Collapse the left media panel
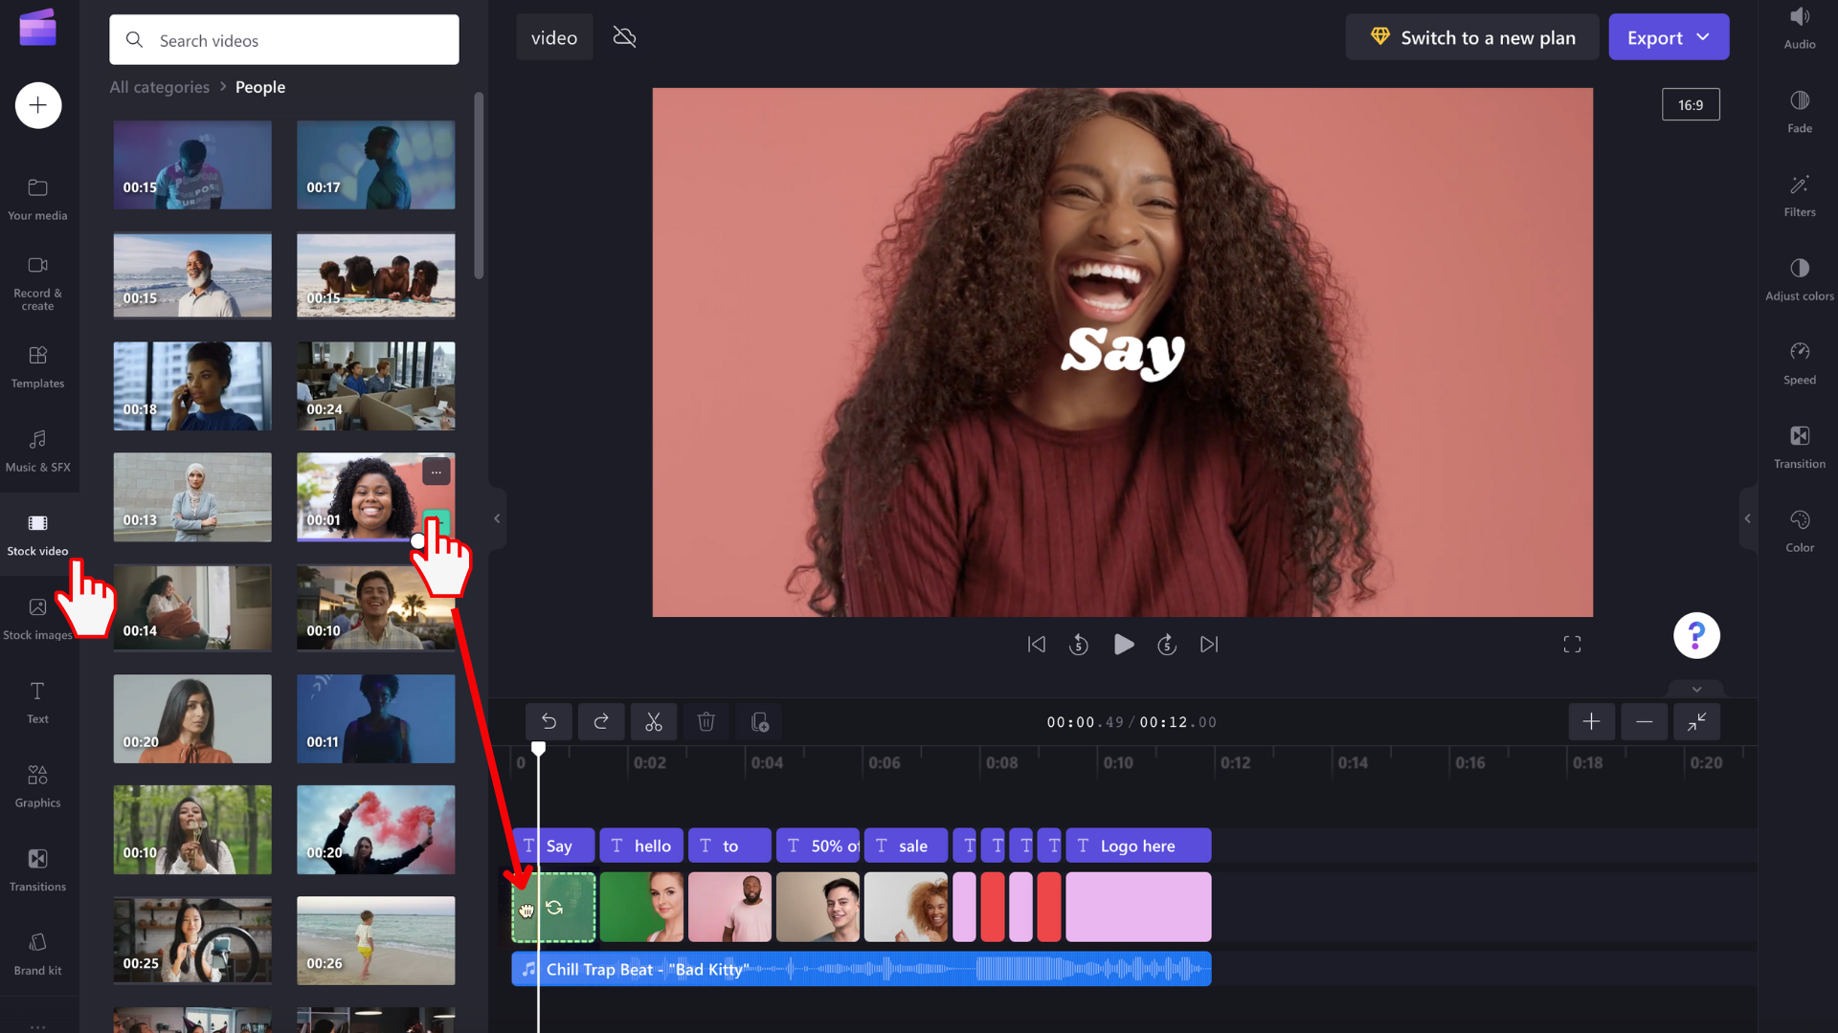1838x1033 pixels. [497, 518]
